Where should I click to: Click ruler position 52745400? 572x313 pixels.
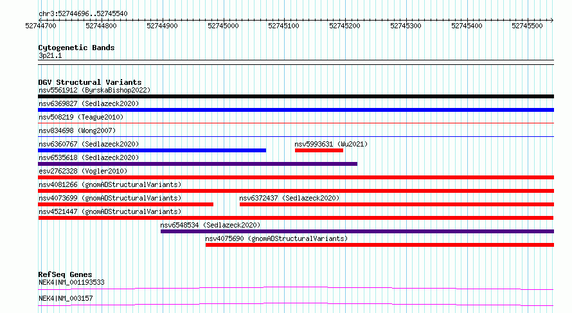(x=467, y=26)
